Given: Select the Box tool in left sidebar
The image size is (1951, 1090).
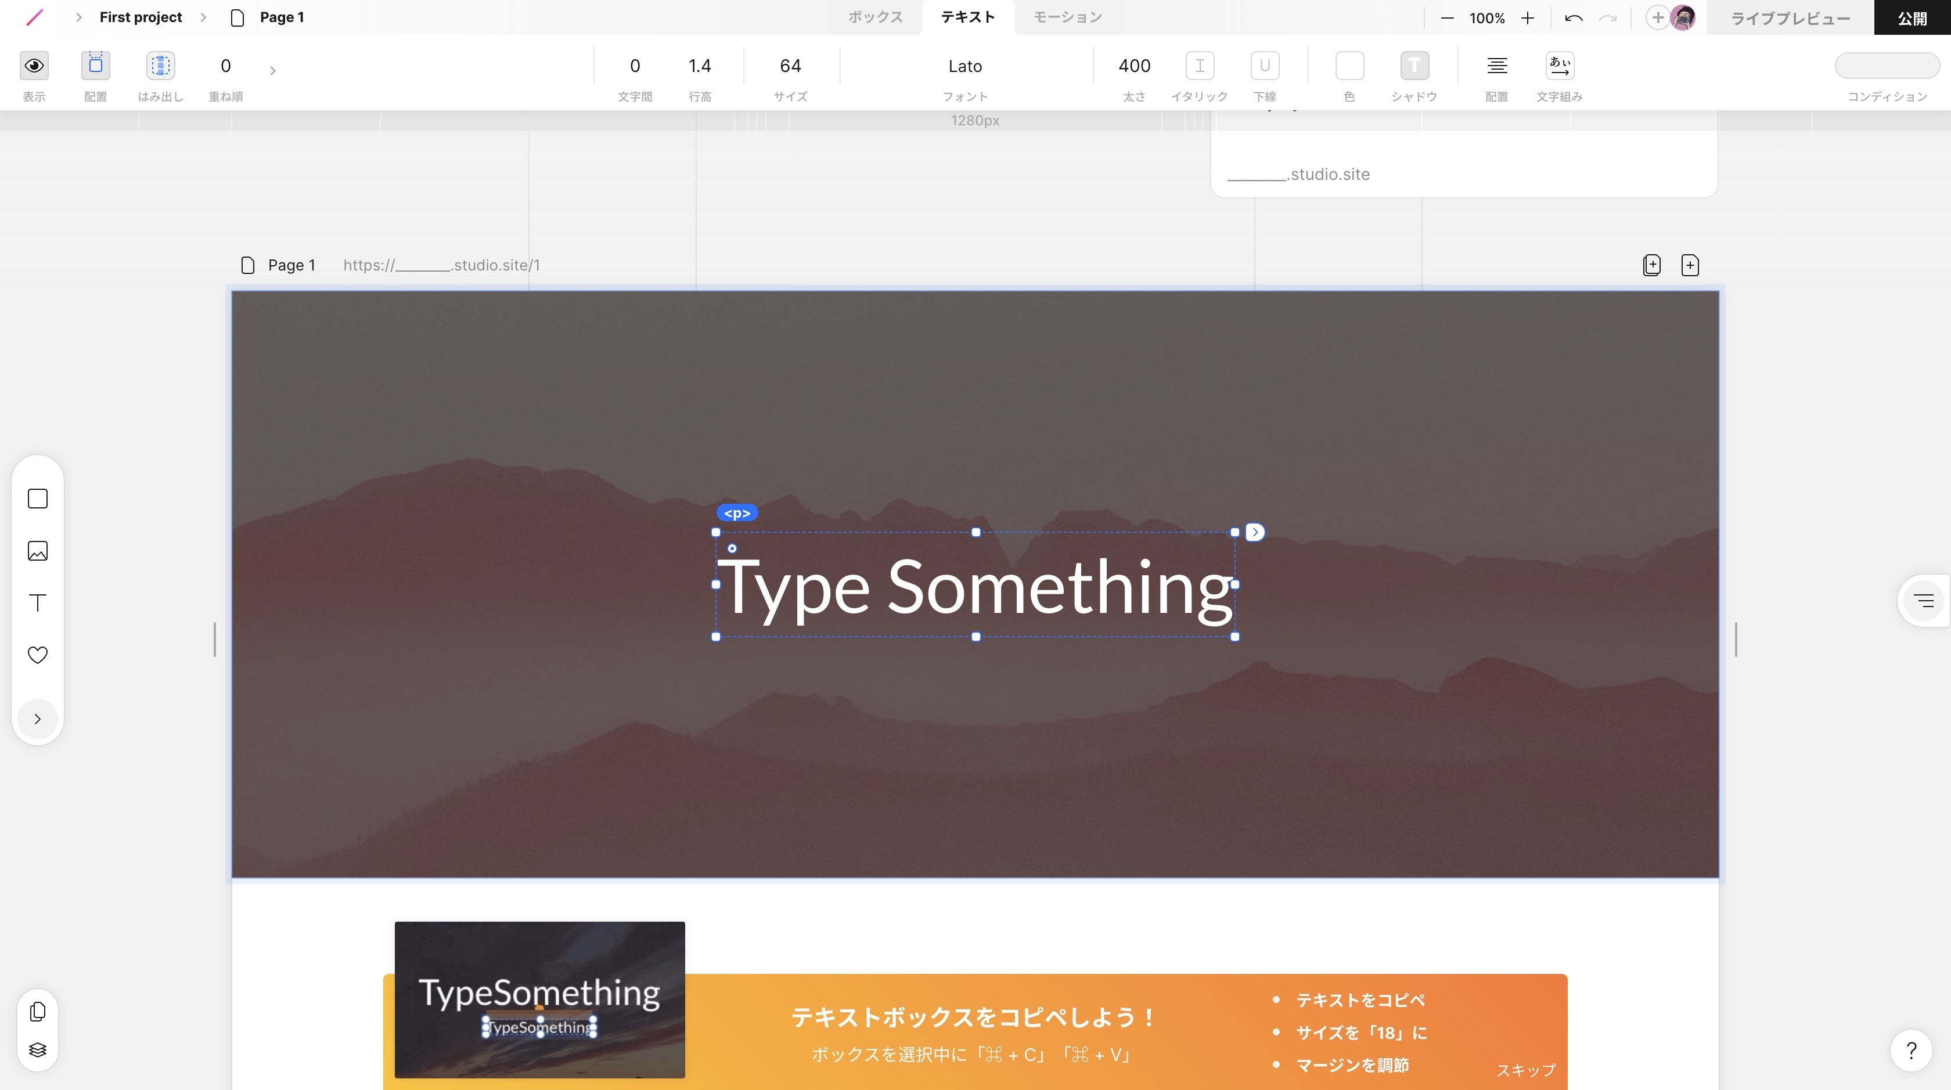Looking at the screenshot, I should (x=37, y=499).
